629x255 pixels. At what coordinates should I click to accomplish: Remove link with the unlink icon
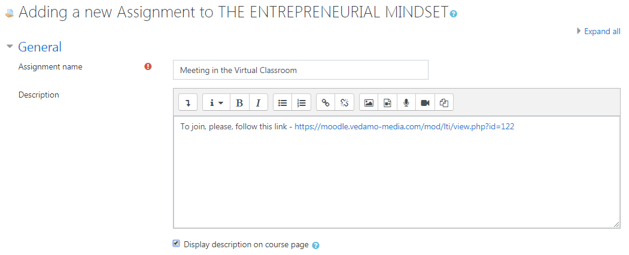[345, 102]
